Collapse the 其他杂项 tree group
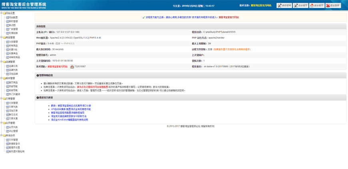This screenshot has width=348, height=169. pyautogui.click(x=1, y=135)
